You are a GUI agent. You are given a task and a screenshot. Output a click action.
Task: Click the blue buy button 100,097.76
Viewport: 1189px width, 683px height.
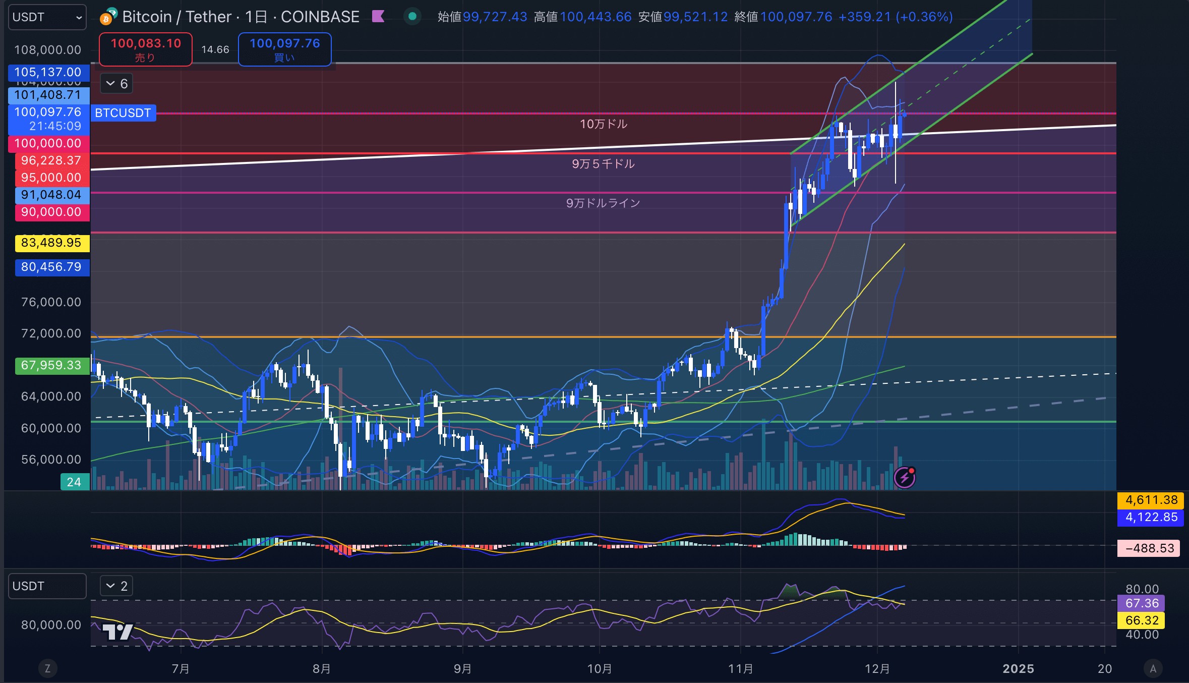pos(285,49)
